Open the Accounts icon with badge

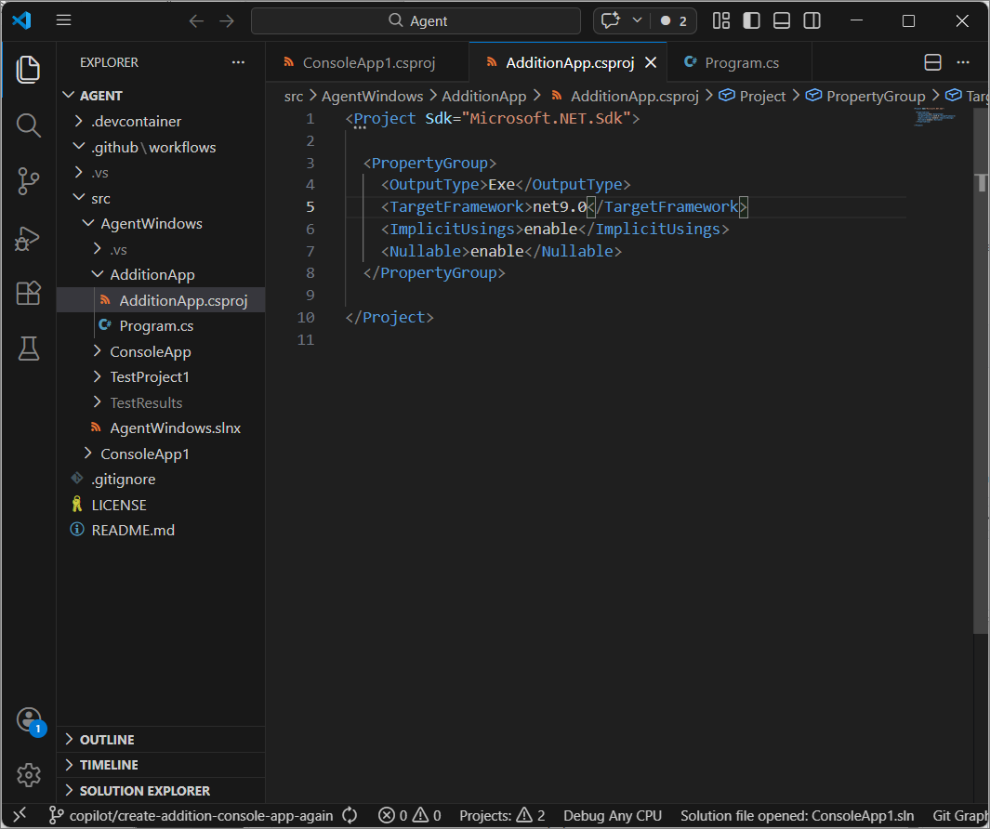(x=29, y=719)
